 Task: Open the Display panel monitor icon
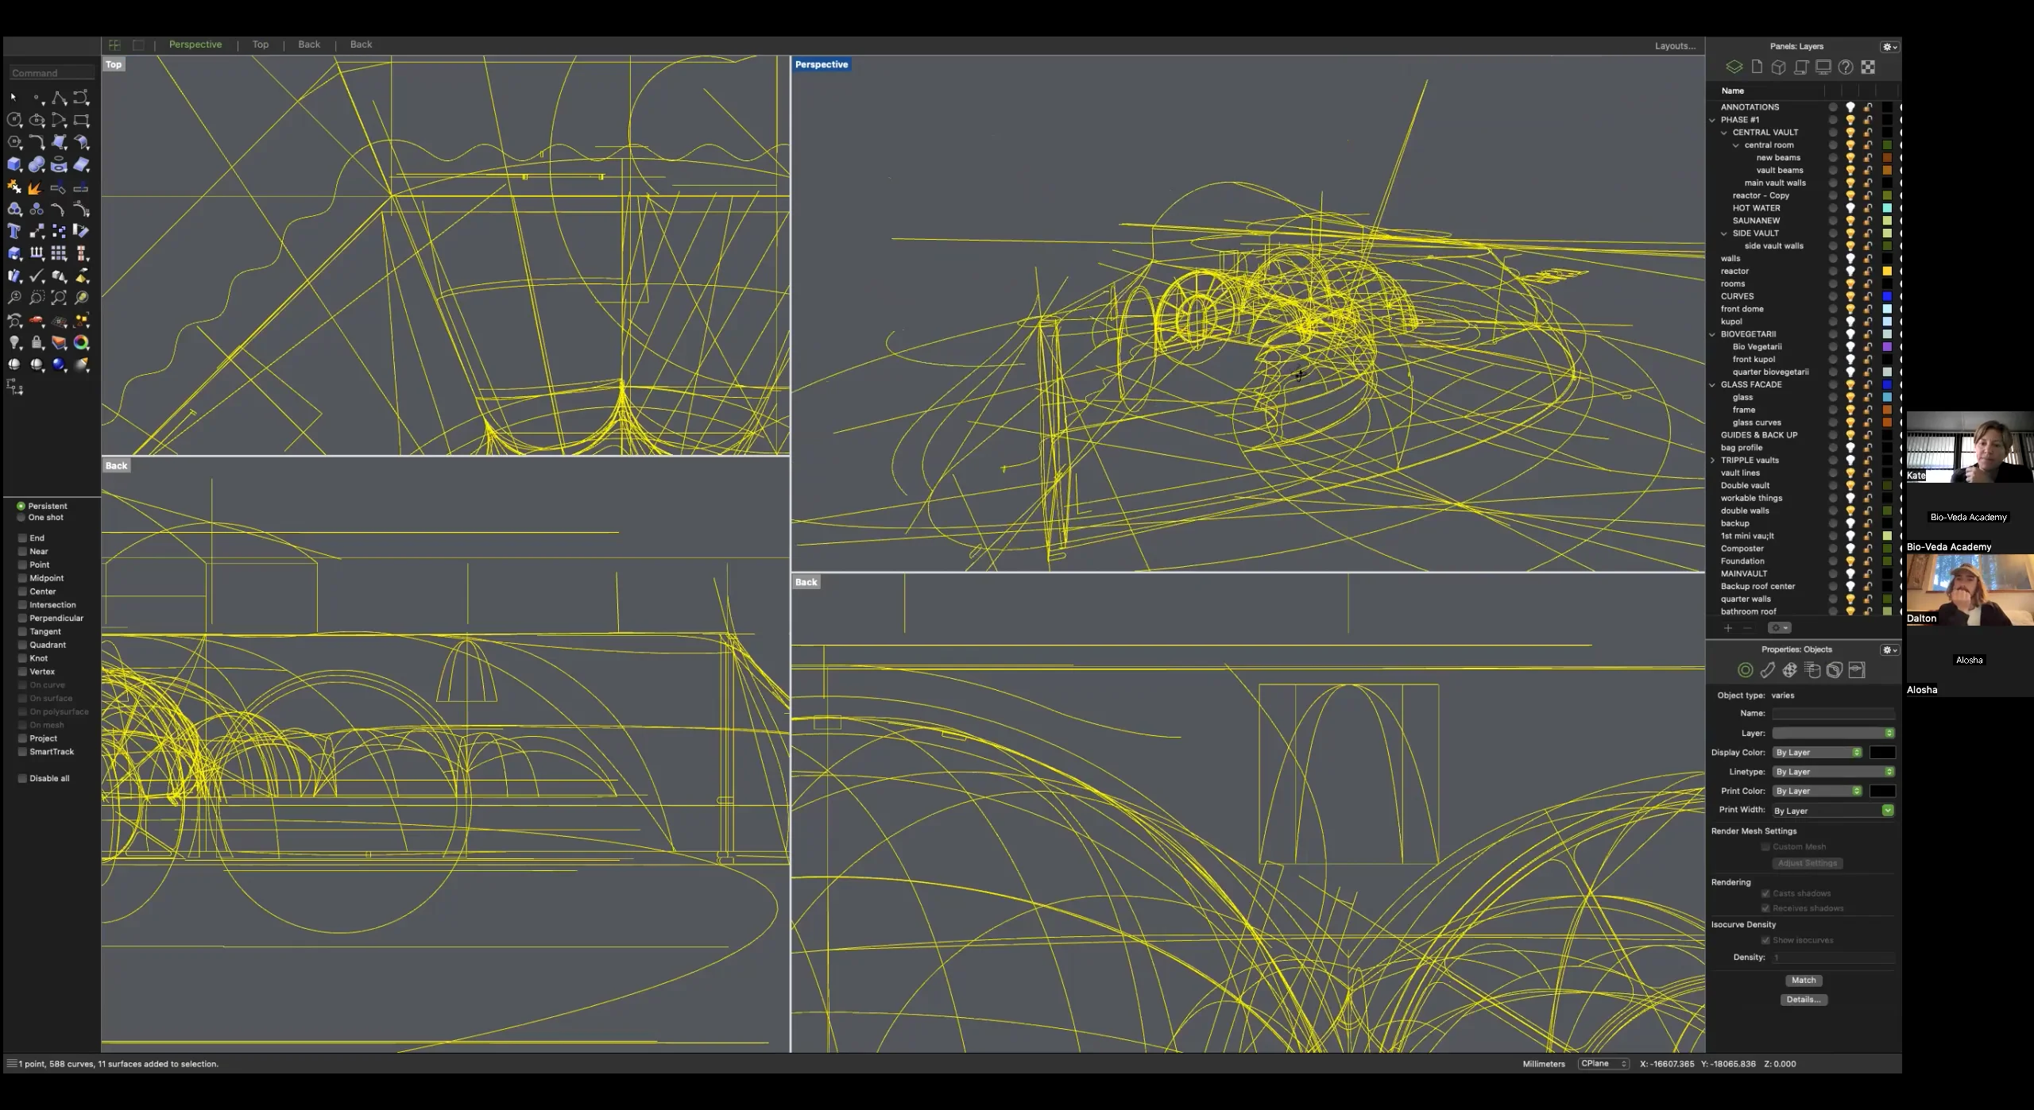tap(1823, 67)
